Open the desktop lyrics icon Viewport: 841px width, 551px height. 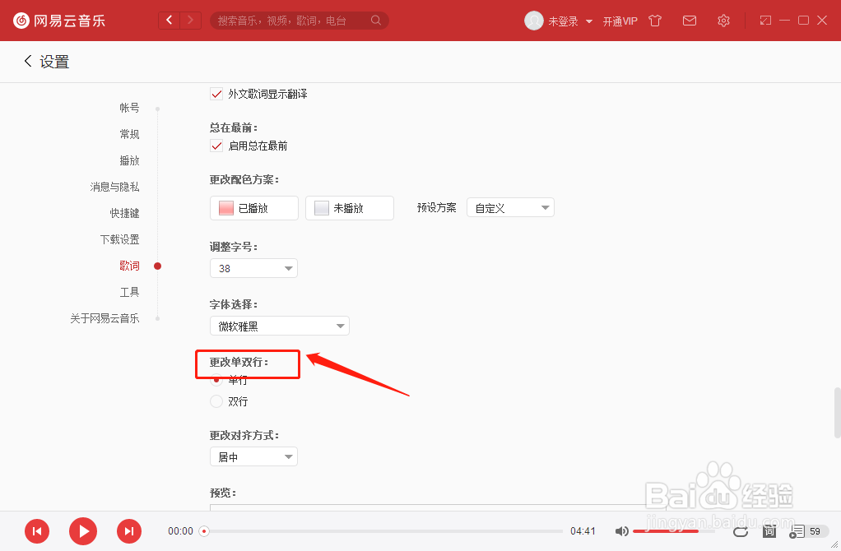click(x=769, y=531)
